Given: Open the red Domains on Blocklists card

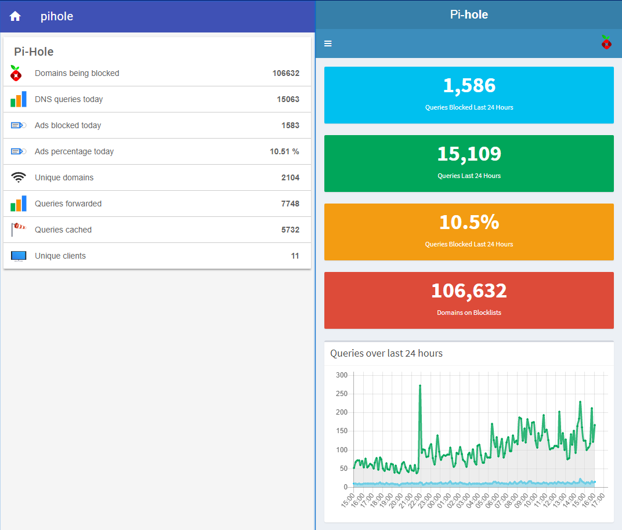Looking at the screenshot, I should click(469, 300).
